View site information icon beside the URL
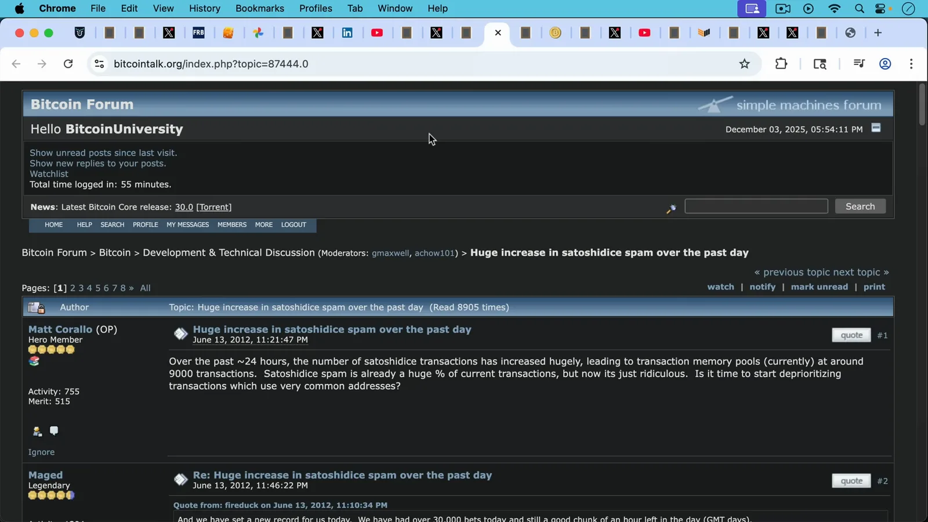 99,64
